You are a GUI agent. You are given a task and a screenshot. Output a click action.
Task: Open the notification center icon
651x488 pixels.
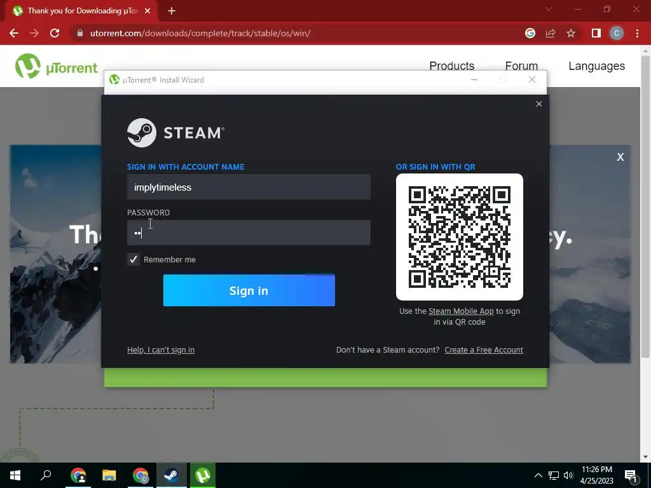click(x=631, y=475)
